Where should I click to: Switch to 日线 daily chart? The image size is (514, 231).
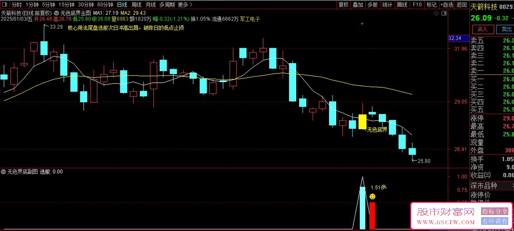tap(122, 5)
